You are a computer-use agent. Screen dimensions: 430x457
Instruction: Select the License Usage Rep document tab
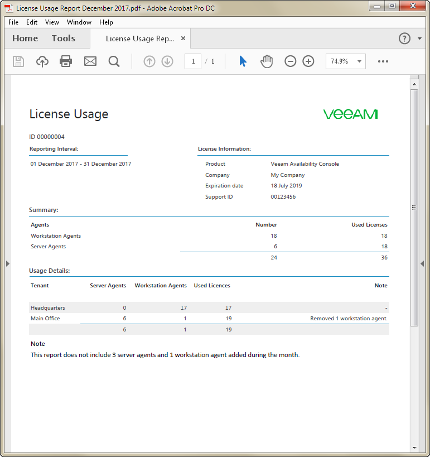(x=140, y=39)
